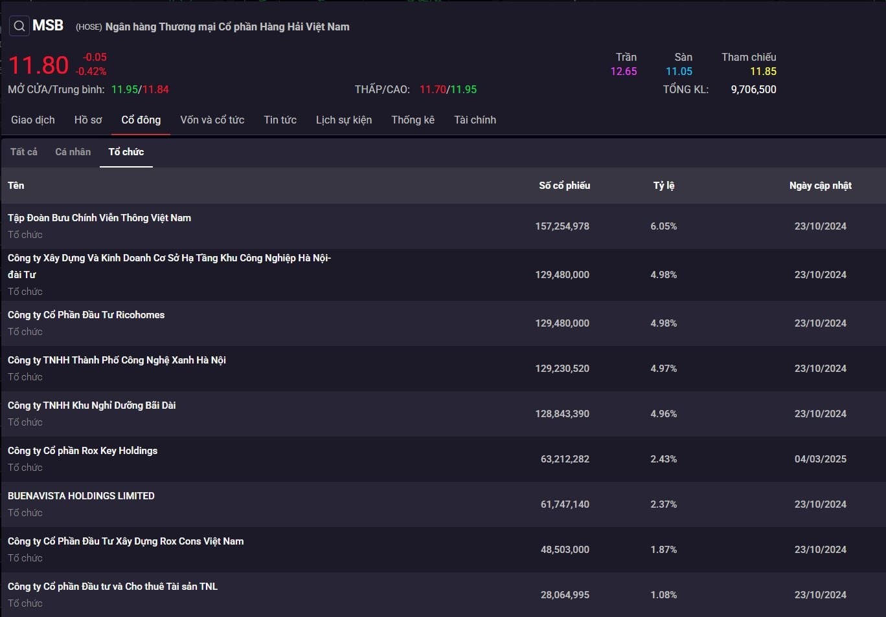Show the Tất cả shareholder filter
This screenshot has height=617, width=886.
(x=24, y=151)
